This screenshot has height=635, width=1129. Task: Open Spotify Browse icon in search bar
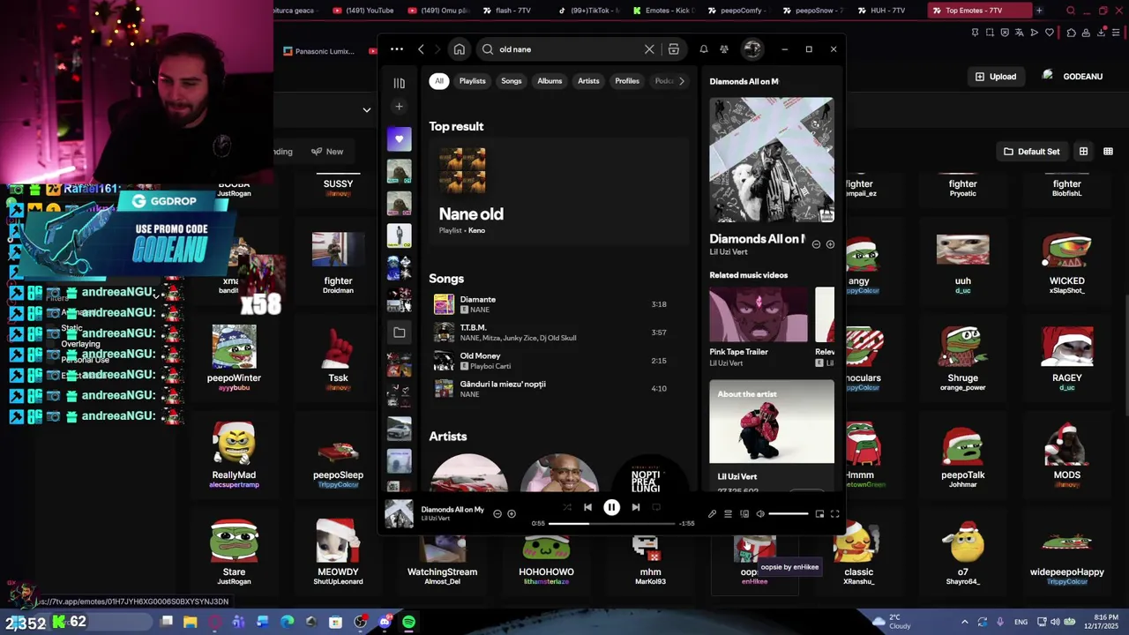pyautogui.click(x=674, y=49)
